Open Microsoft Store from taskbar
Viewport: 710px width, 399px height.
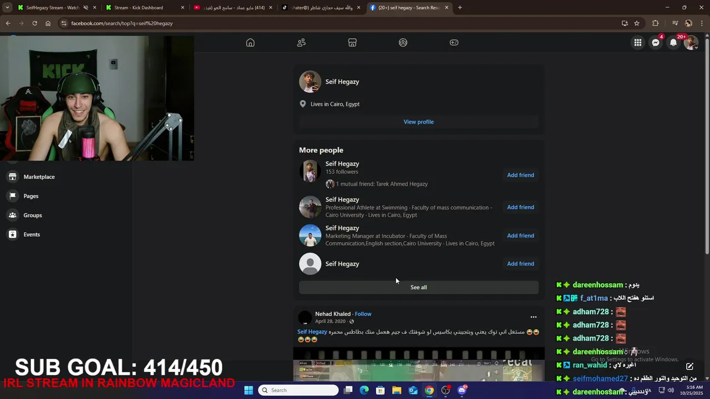pyautogui.click(x=380, y=390)
